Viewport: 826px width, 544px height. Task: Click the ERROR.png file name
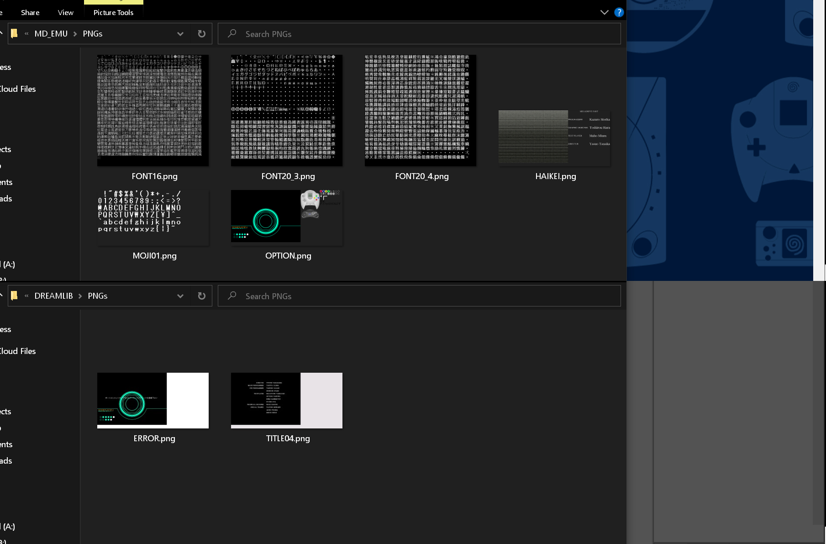coord(154,438)
